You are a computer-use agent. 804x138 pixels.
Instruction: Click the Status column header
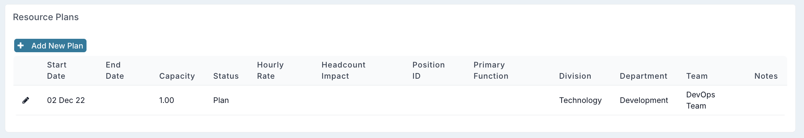[x=226, y=76]
